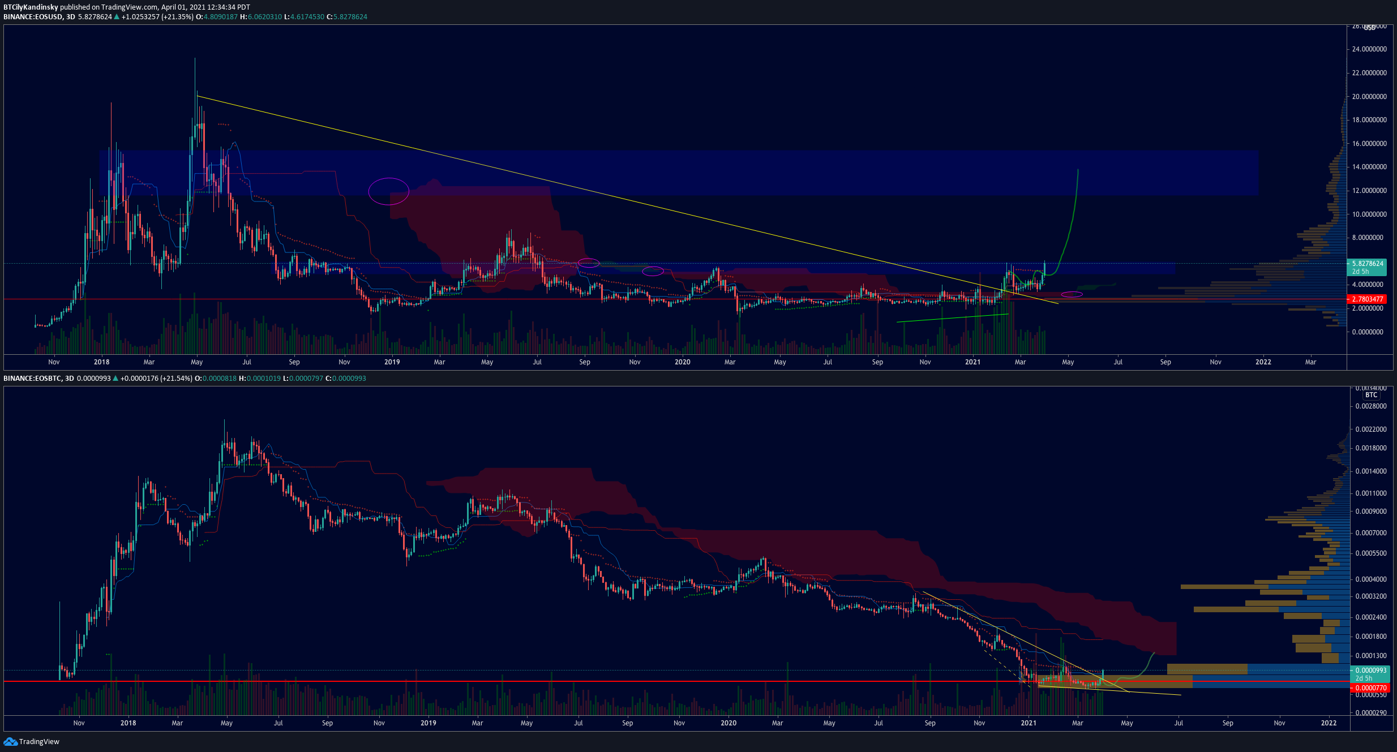Click the red price line label 2.7803477
The image size is (1397, 752).
pyautogui.click(x=1368, y=299)
